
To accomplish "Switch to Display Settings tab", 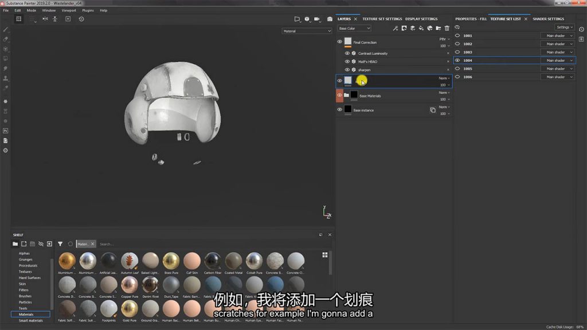I will 421,19.
